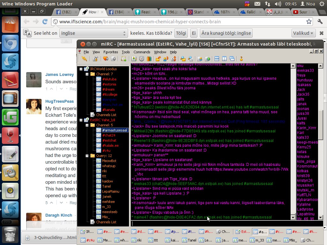
Task: Click the browser address bar
Action: click(181, 21)
